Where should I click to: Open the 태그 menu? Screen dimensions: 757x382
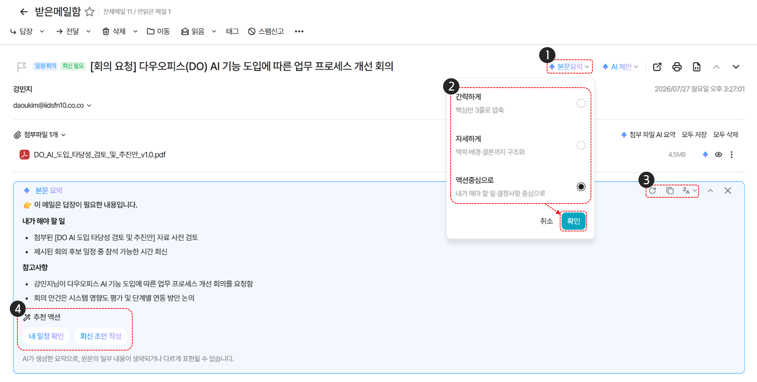232,32
